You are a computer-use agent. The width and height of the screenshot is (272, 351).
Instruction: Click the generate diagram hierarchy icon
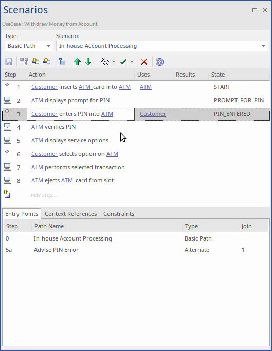pos(105,62)
